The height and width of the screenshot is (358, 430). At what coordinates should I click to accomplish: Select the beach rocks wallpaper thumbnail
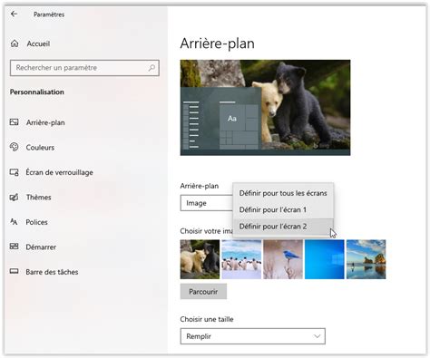[x=366, y=259]
